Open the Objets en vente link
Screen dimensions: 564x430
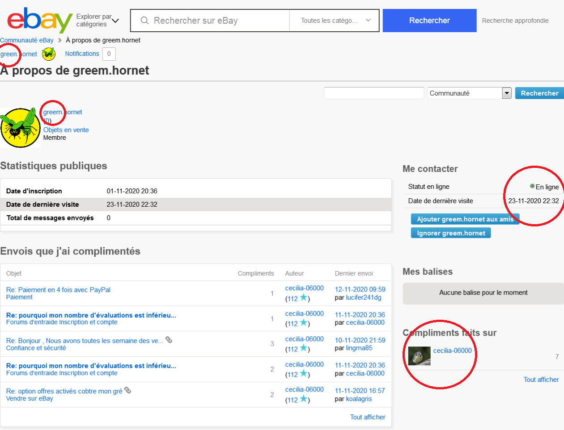click(66, 130)
